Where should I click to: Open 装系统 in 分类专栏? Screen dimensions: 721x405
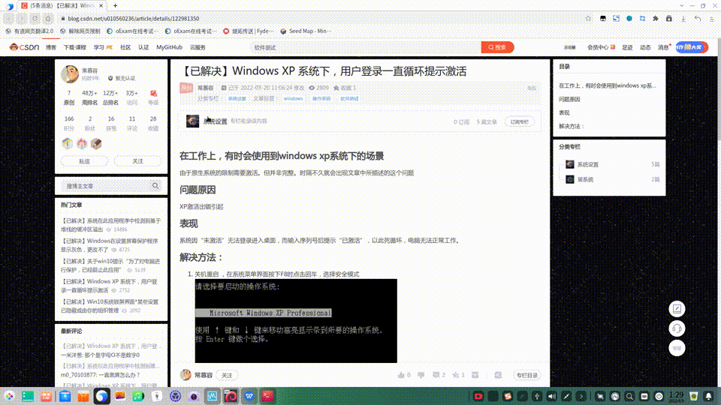click(585, 179)
